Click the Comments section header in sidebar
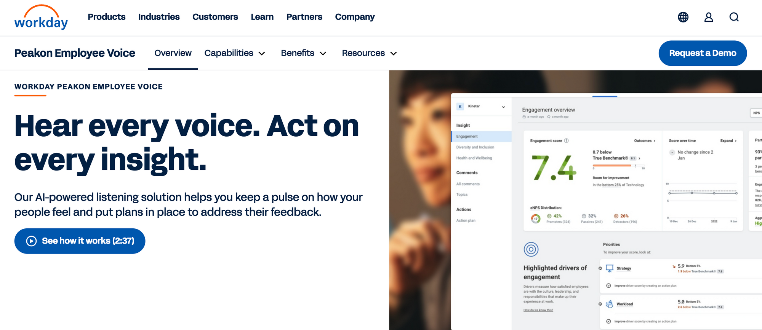 pos(467,173)
